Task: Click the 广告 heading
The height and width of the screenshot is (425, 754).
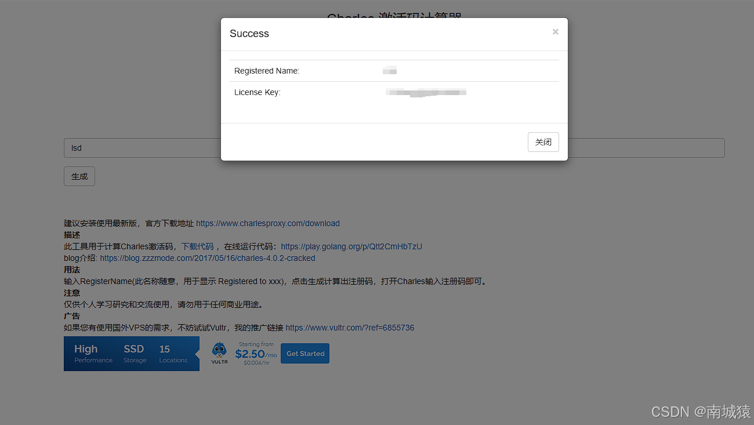Action: (x=72, y=316)
